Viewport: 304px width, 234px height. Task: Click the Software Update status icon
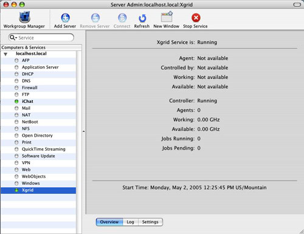[x=16, y=156]
